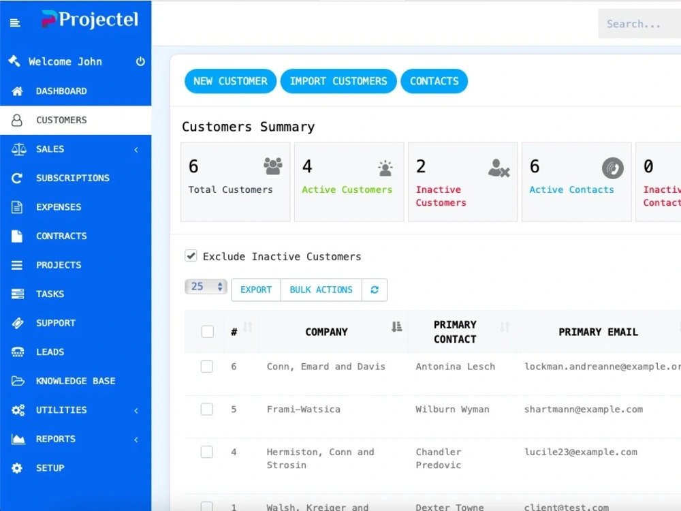
Task: Open the Dashboard menu item
Action: coord(76,91)
